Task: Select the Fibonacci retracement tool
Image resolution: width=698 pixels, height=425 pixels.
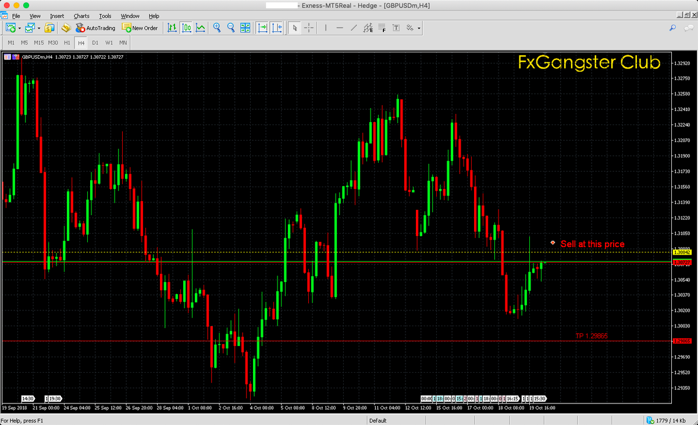Action: (x=382, y=27)
